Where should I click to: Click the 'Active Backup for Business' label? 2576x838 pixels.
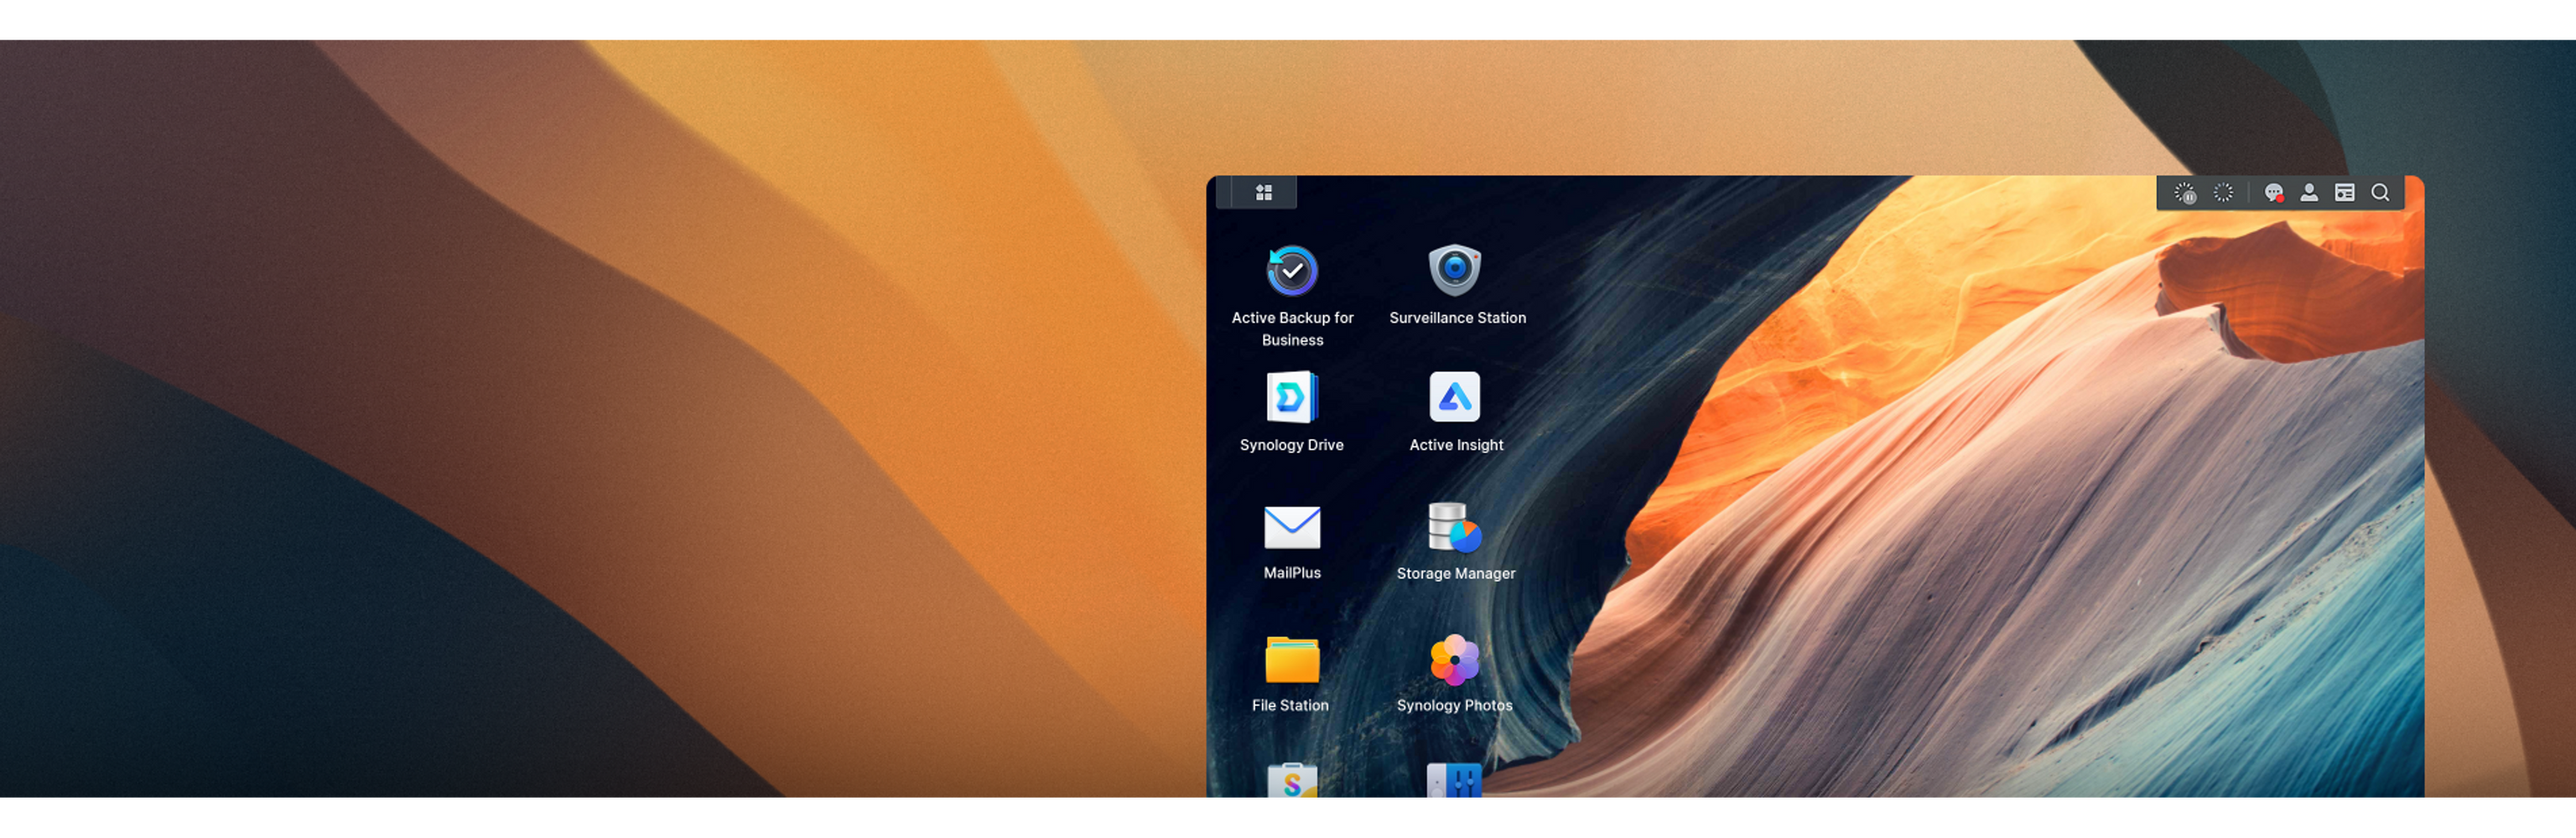pyautogui.click(x=1292, y=328)
